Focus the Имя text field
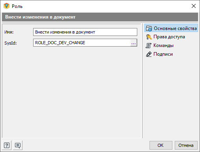 point(85,32)
